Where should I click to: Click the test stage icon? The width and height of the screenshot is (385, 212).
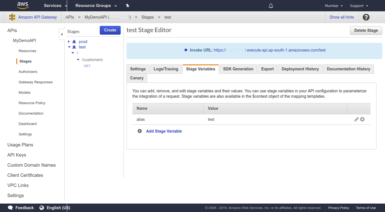tap(74, 47)
